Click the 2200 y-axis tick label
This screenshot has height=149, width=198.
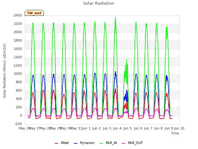18,24
